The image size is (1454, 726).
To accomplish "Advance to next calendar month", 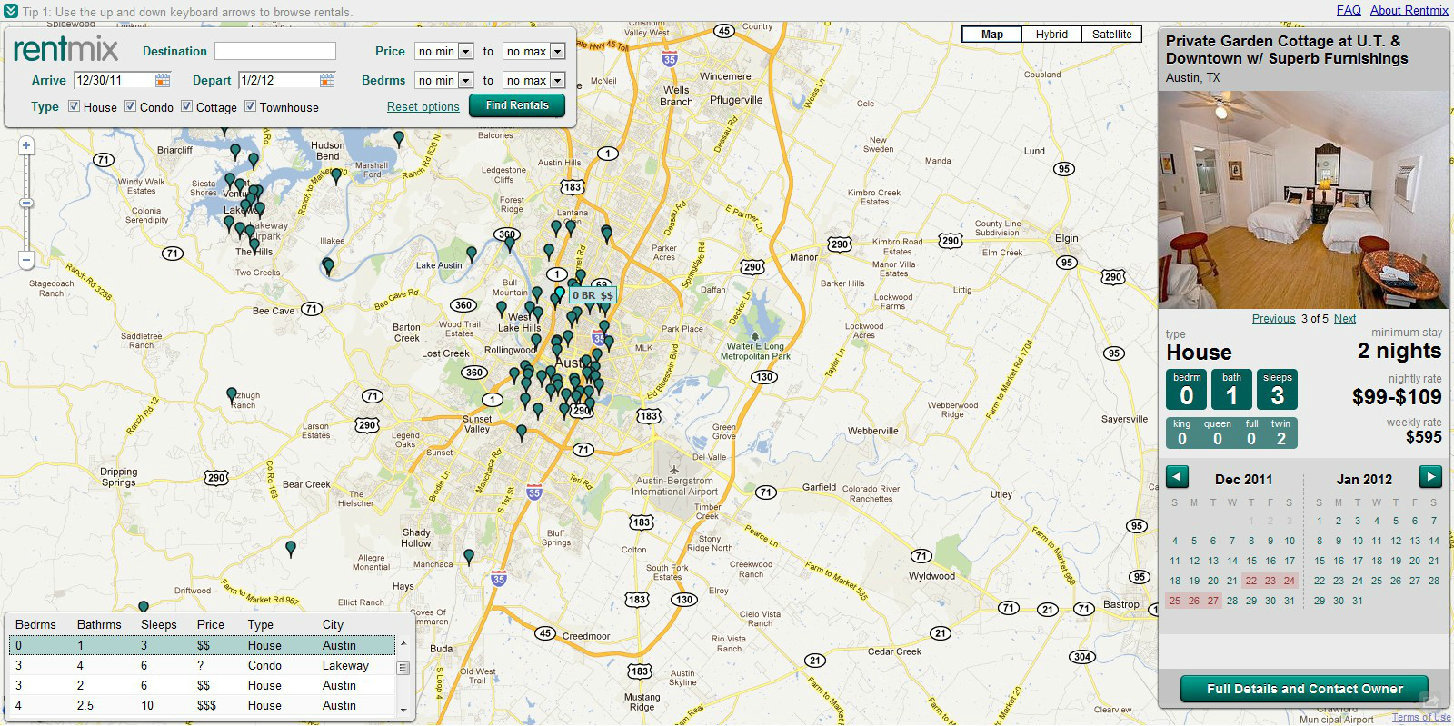I will 1430,477.
